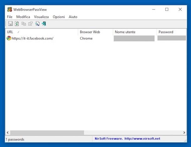Click the Find magnifier toolbar icon
191x147 pixels.
(x=37, y=23)
